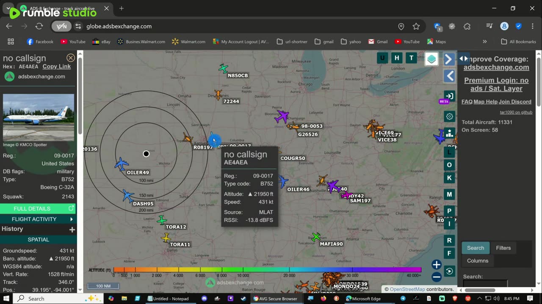Image resolution: width=542 pixels, height=304 pixels.
Task: Toggle the I map option
Action: (449, 224)
